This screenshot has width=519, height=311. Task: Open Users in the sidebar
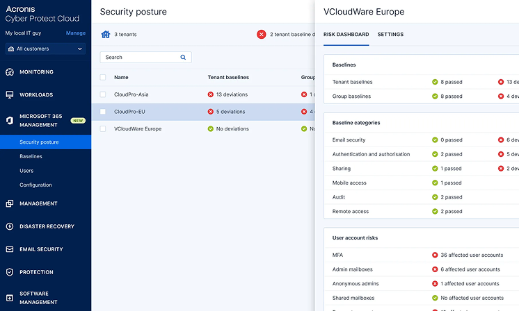coord(26,171)
